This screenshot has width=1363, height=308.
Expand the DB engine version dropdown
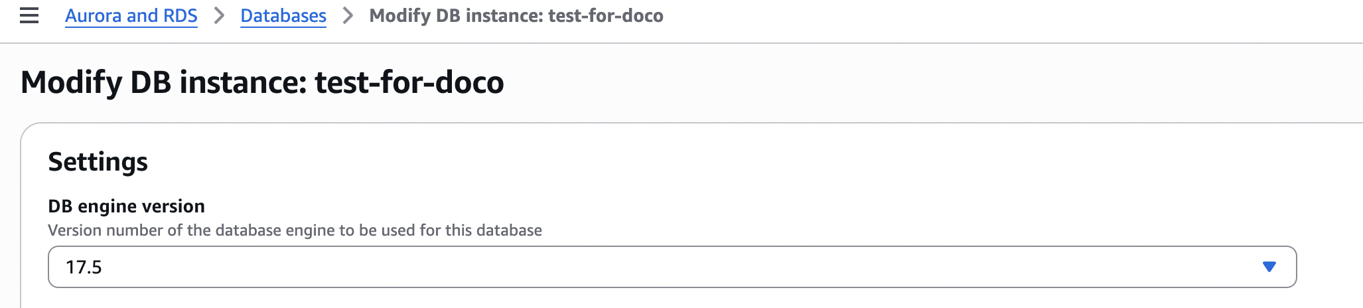coord(672,267)
